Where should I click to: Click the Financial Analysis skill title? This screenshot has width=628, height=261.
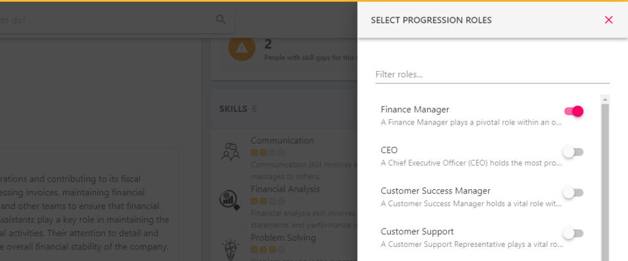pyautogui.click(x=285, y=189)
